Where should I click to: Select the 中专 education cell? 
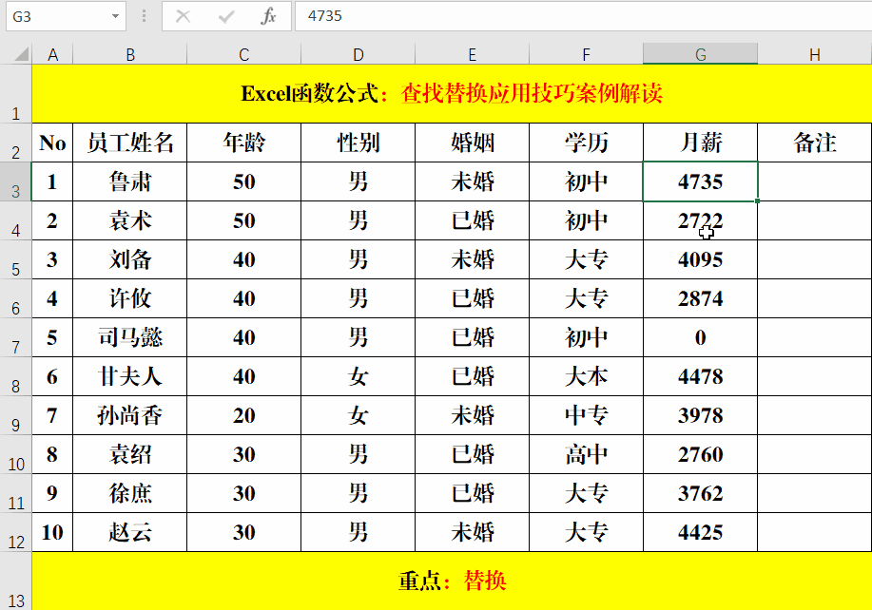[586, 415]
